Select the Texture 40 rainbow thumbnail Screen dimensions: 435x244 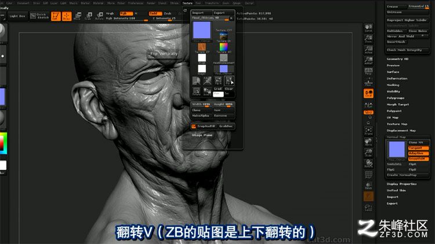[x=224, y=47]
